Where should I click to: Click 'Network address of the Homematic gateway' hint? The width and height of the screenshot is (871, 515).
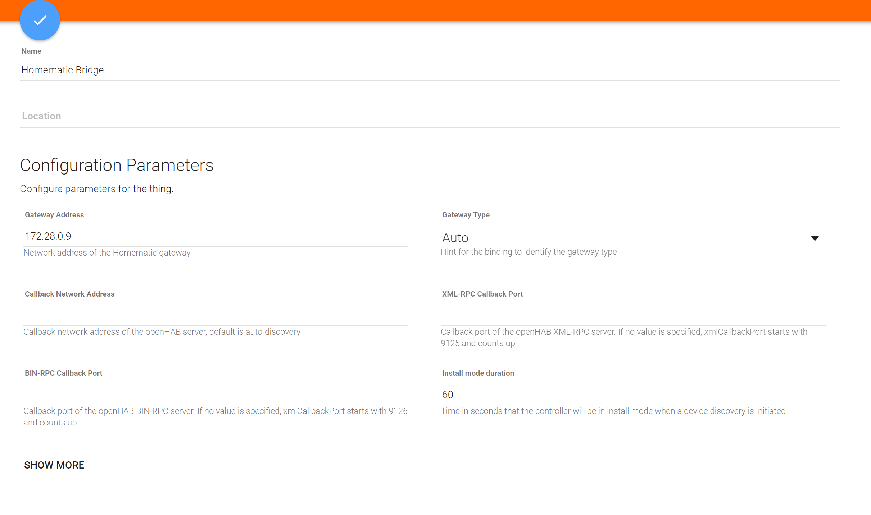point(107,253)
